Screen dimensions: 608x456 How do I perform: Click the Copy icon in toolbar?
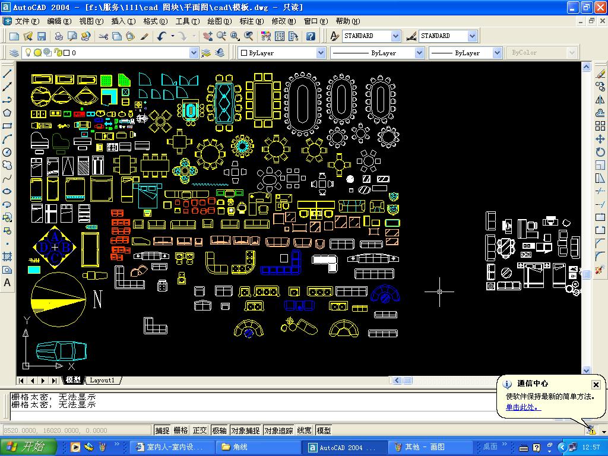117,36
